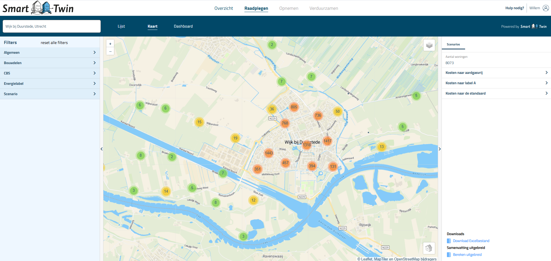Open the map layers selector icon
This screenshot has height=261, width=551.
click(429, 45)
